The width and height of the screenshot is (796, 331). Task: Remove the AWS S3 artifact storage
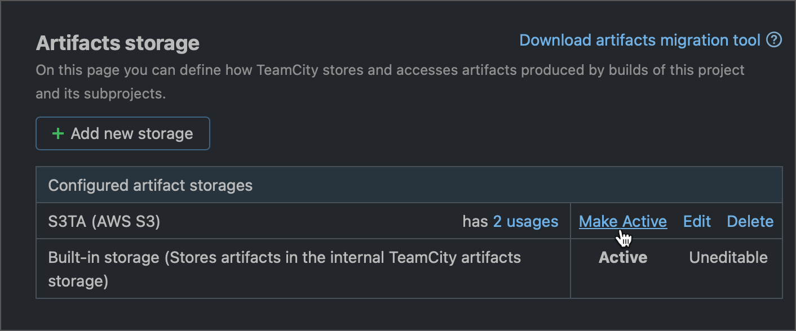pos(750,221)
